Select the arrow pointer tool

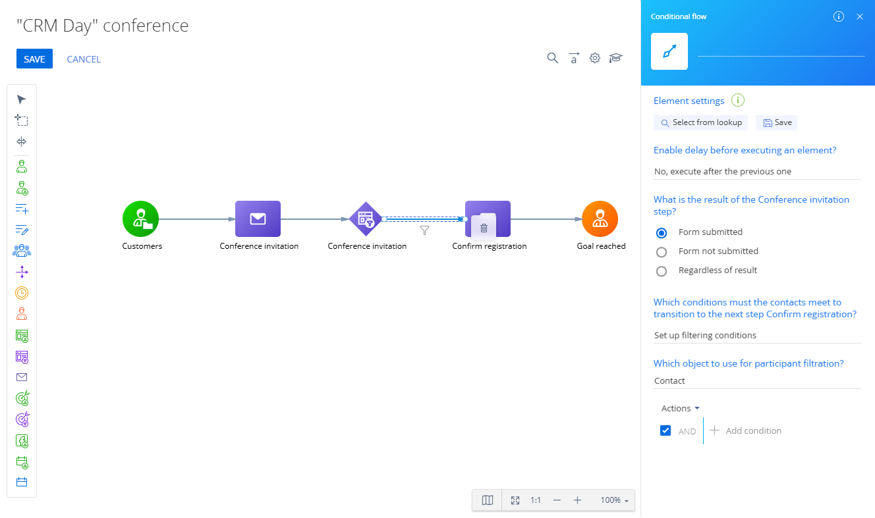pos(22,99)
